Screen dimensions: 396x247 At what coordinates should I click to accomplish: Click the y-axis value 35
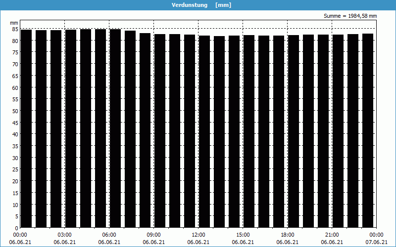[15, 146]
